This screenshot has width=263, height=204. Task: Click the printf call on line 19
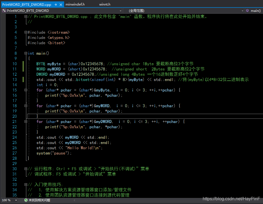coord(84,111)
